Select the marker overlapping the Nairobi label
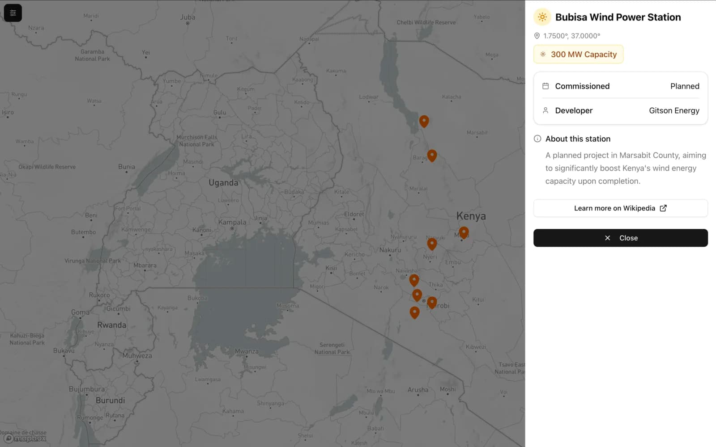716x447 pixels. pos(432,303)
